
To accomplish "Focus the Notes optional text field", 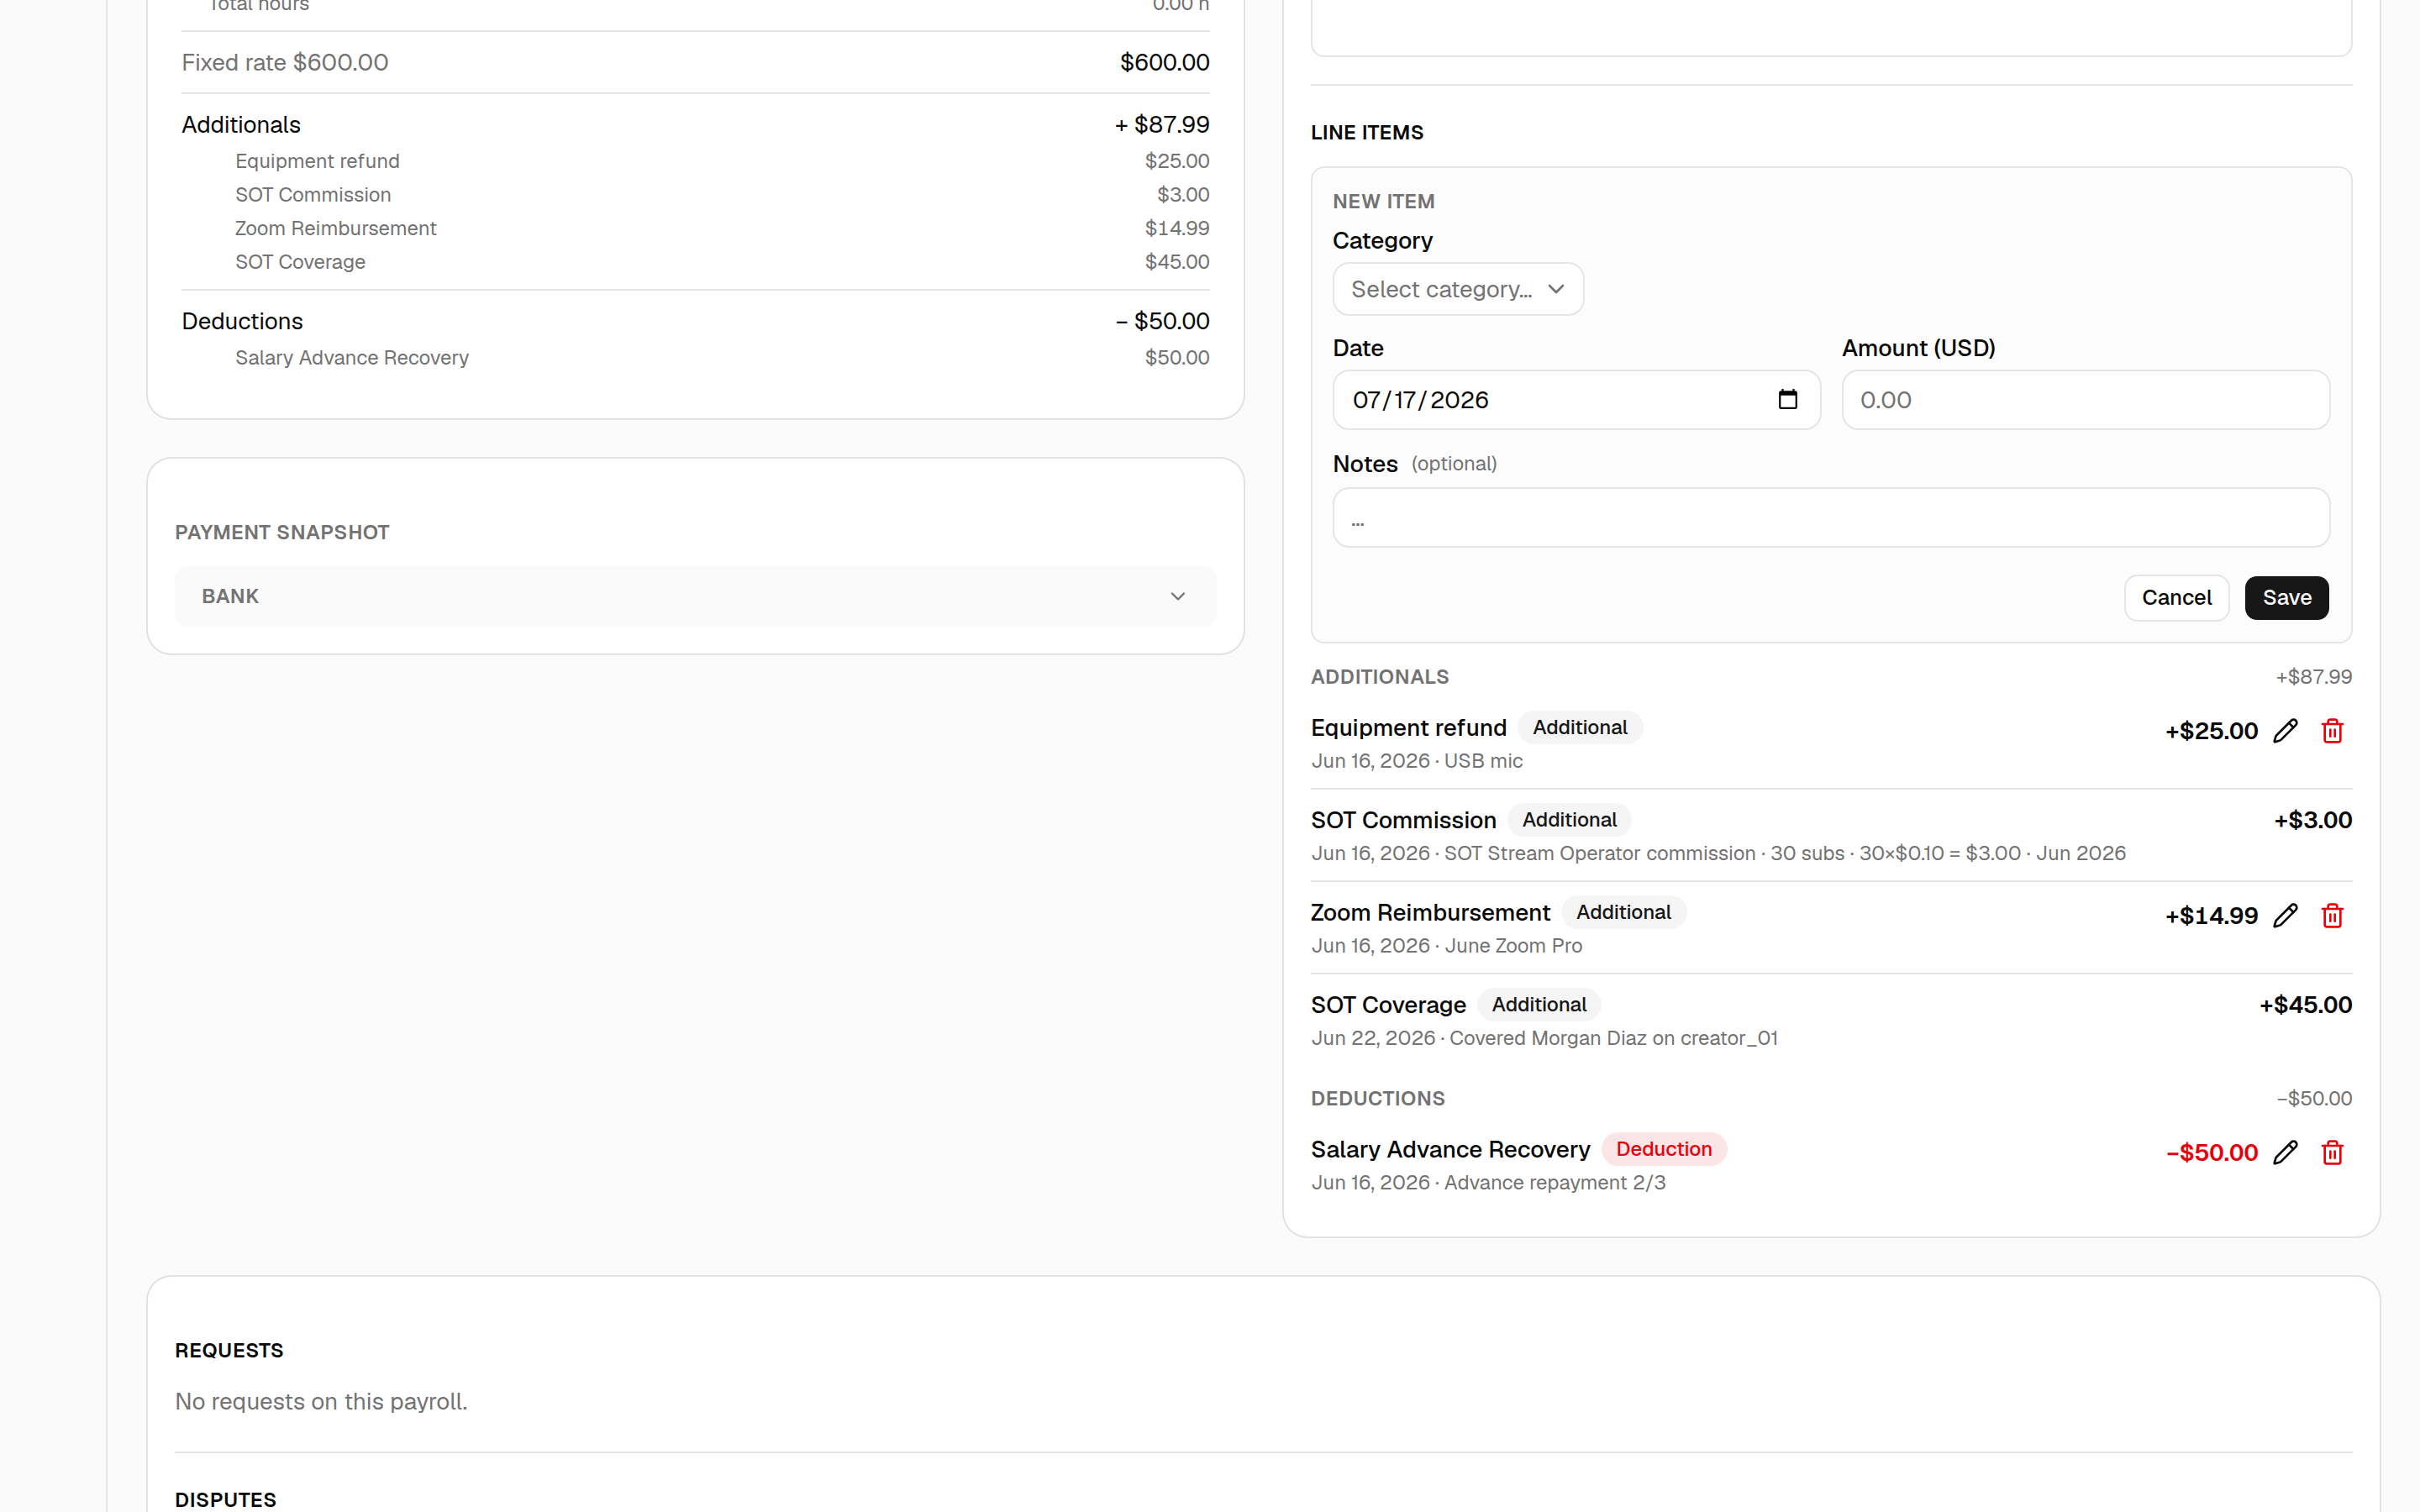I will click(x=1830, y=518).
